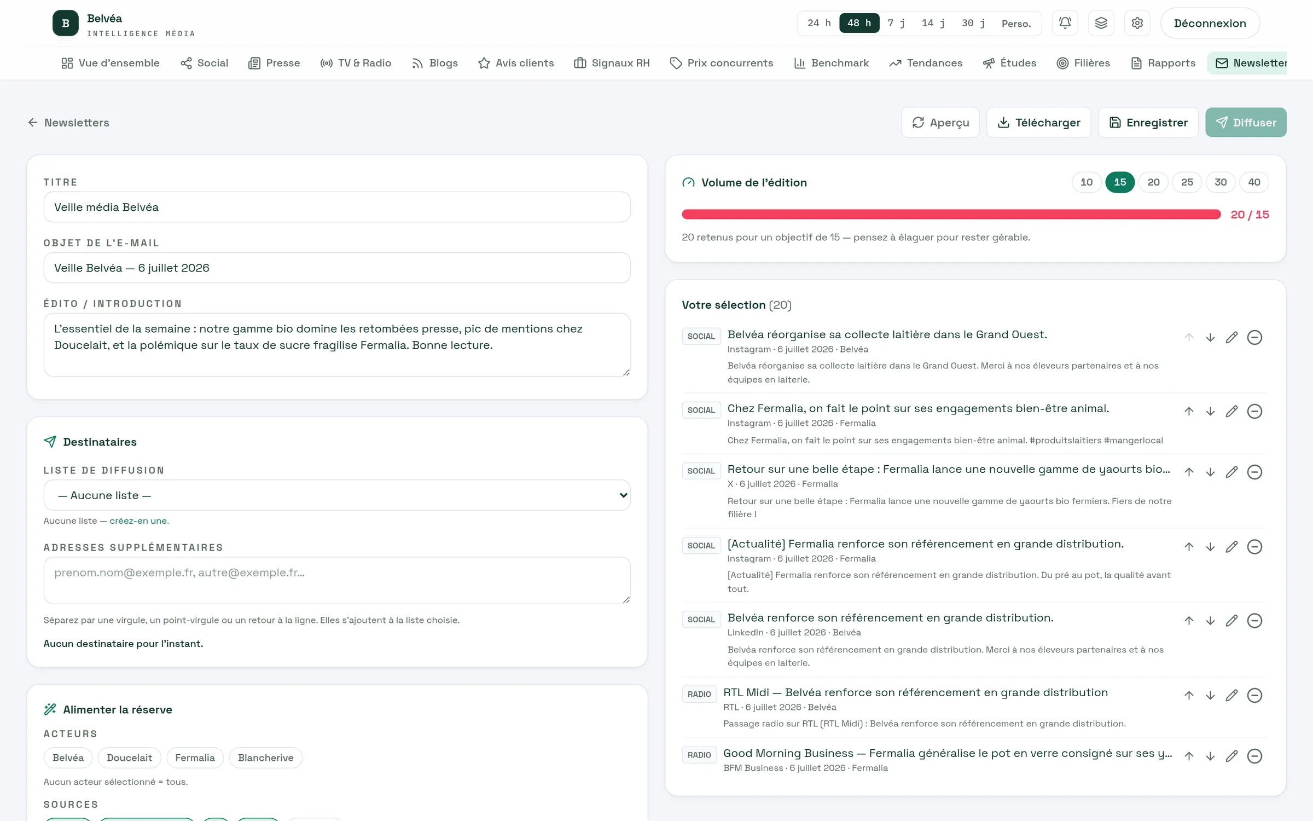
Task: Remove the LinkedIn Belvéa référencement item
Action: pos(1254,621)
